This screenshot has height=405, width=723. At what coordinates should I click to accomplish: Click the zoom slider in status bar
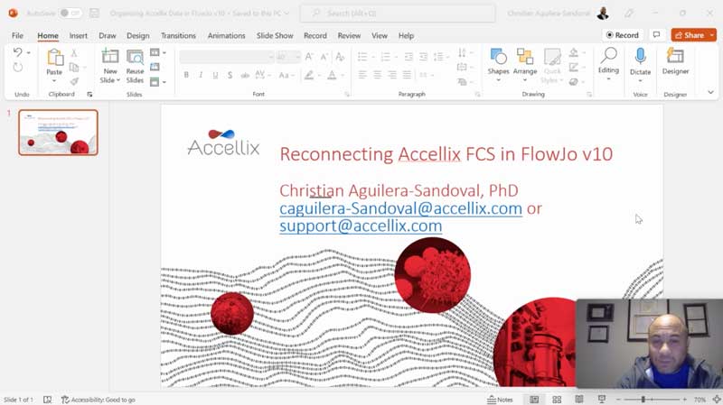click(x=643, y=399)
